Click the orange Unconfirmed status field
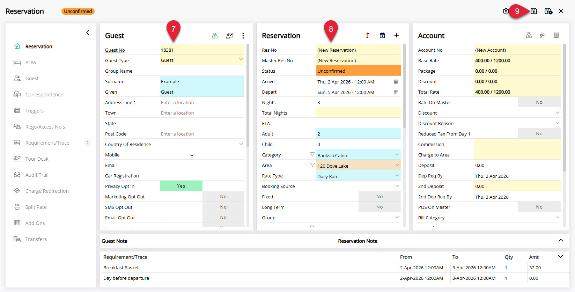The image size is (575, 292). click(359, 71)
